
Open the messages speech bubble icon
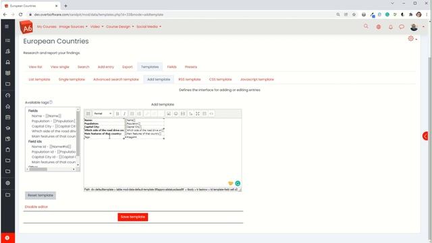(402, 27)
